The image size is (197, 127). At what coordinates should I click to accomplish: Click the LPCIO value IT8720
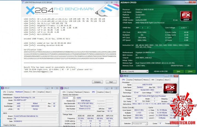(x=35, y=109)
